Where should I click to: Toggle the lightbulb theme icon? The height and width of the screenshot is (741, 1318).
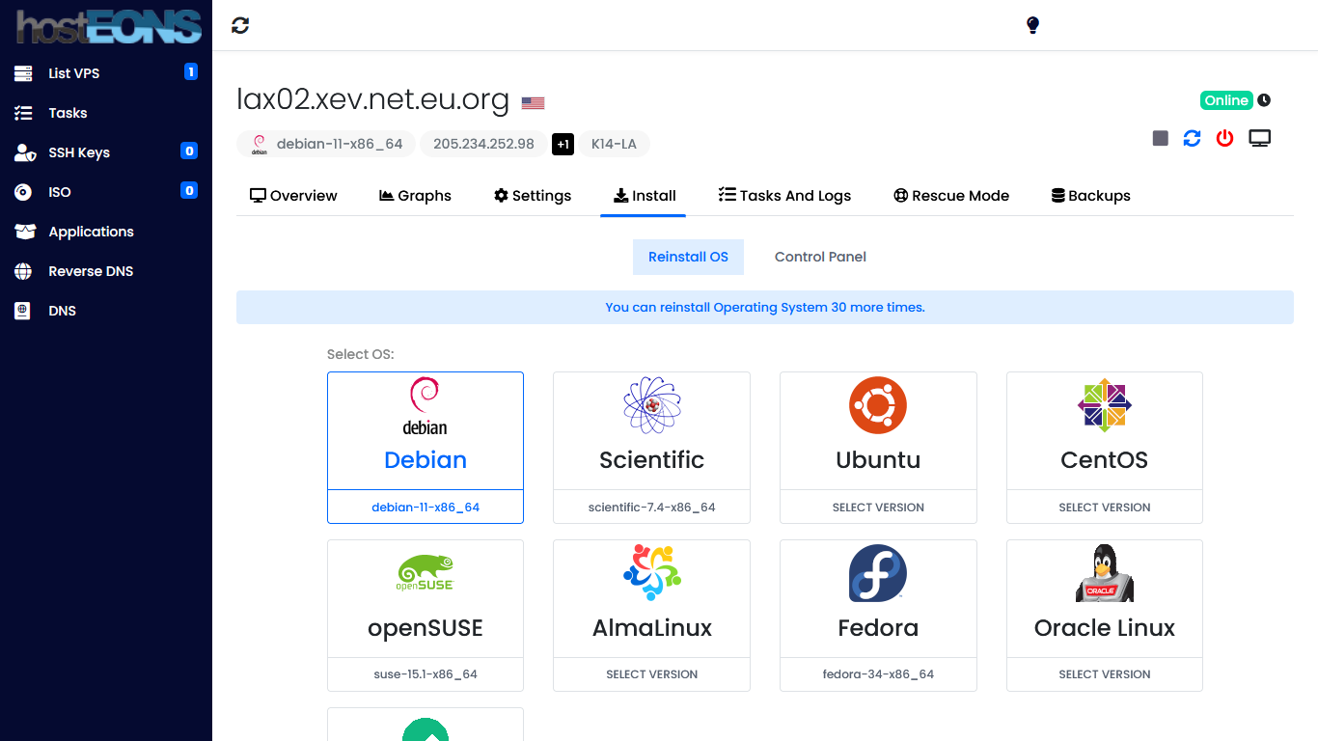pyautogui.click(x=1032, y=25)
